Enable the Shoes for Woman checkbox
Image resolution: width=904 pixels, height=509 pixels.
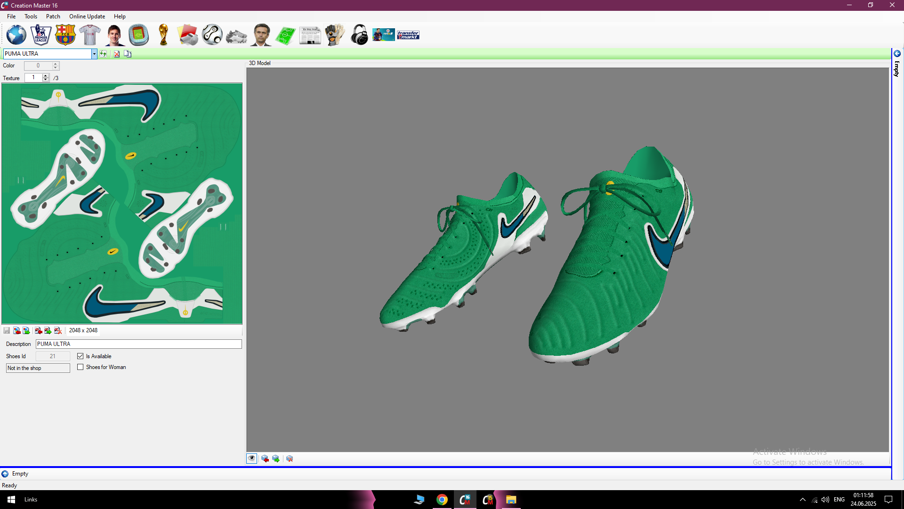click(x=81, y=367)
